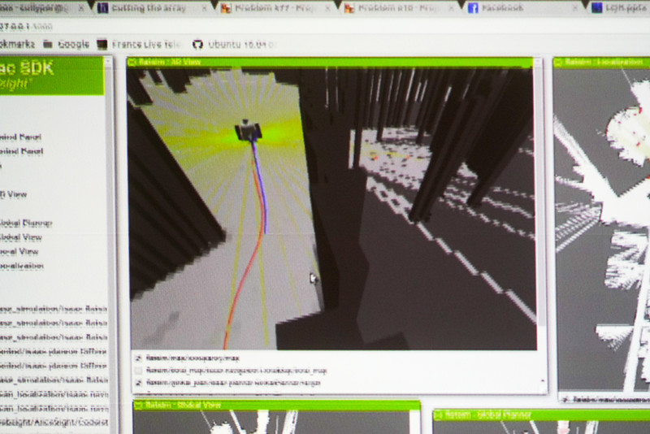Viewport: 650px width, 434px height.
Task: Click the Global Planner window title bar
Action: pyautogui.click(x=541, y=414)
